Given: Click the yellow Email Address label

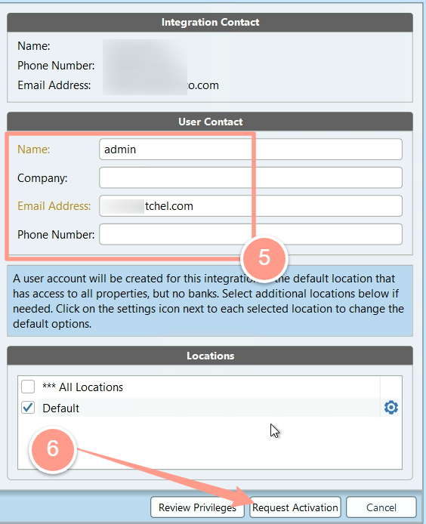Looking at the screenshot, I should 54,206.
